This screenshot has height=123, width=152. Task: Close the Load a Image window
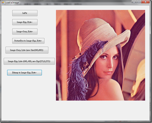tap(145, 2)
